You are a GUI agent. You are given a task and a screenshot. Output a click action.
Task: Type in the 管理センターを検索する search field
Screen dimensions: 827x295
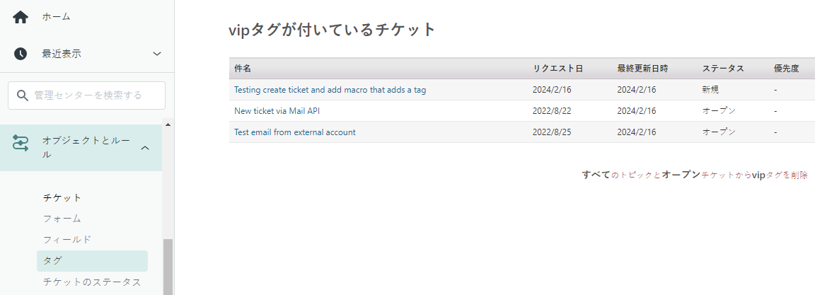click(96, 96)
